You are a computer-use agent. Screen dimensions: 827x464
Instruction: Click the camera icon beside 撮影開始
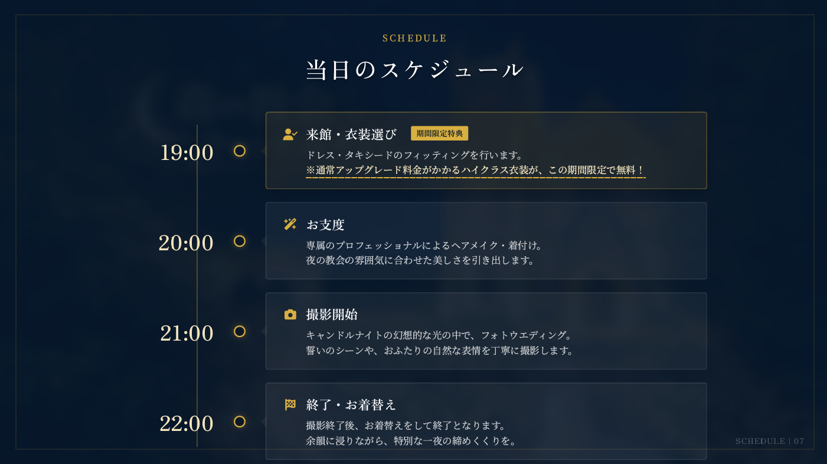(290, 315)
